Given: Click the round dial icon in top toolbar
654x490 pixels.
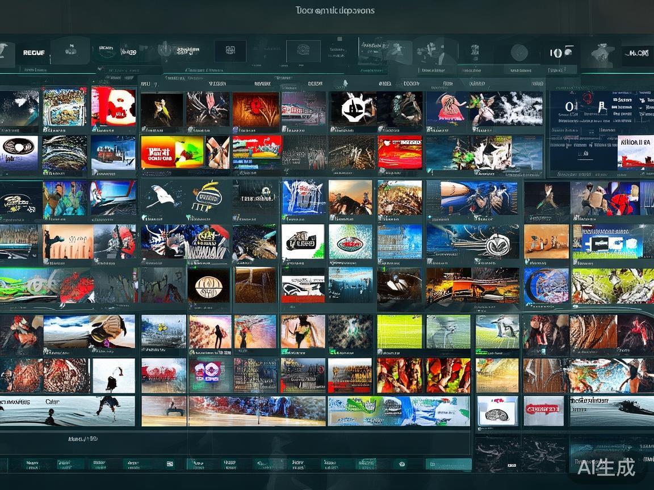Looking at the screenshot, I should pyautogui.click(x=519, y=53).
